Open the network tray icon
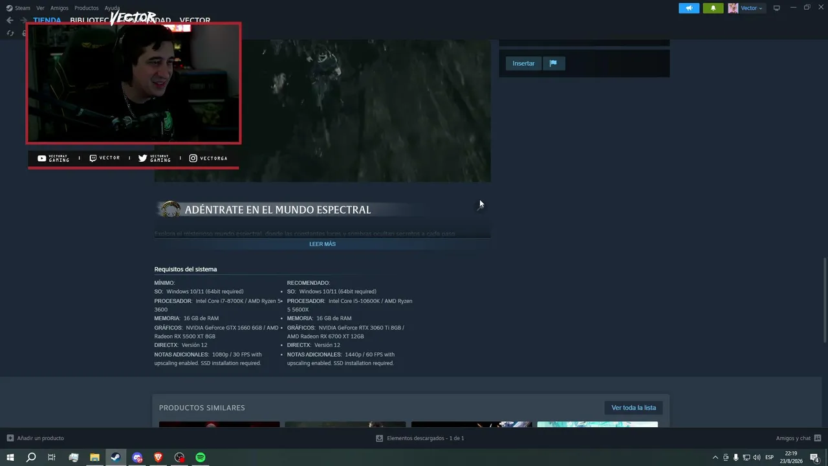Screen dimensions: 828x466 (x=746, y=458)
